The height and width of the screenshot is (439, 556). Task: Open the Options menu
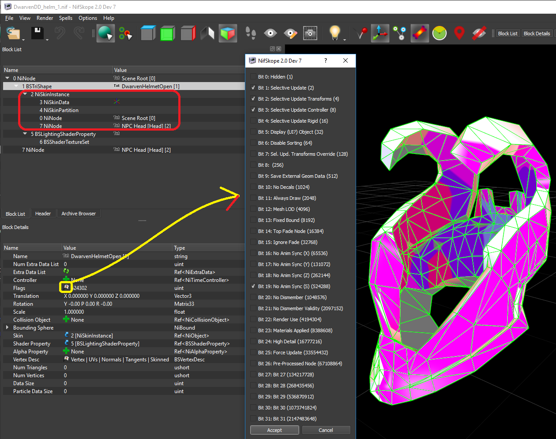[88, 18]
